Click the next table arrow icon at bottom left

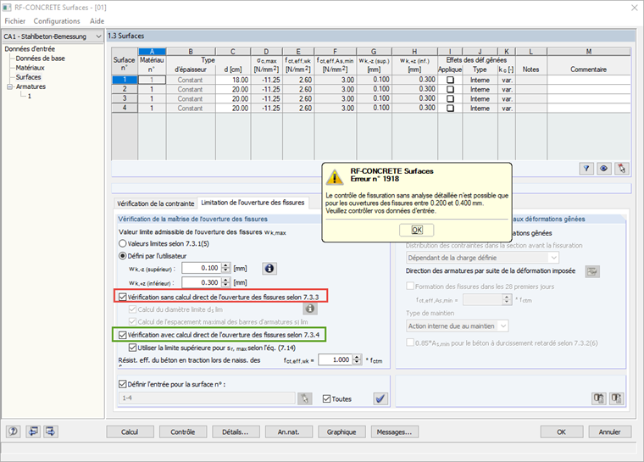pos(51,431)
